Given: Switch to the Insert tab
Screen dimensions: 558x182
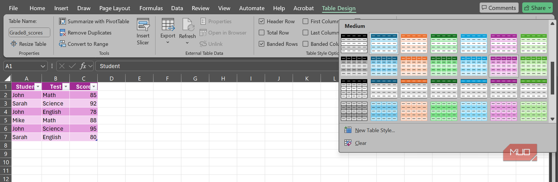Looking at the screenshot, I should point(61,8).
